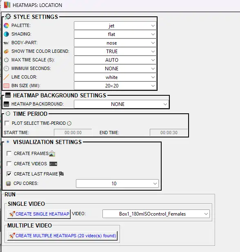The image size is (240, 252).
Task: Open Line Color dropdown showing white
Action: click(115, 77)
